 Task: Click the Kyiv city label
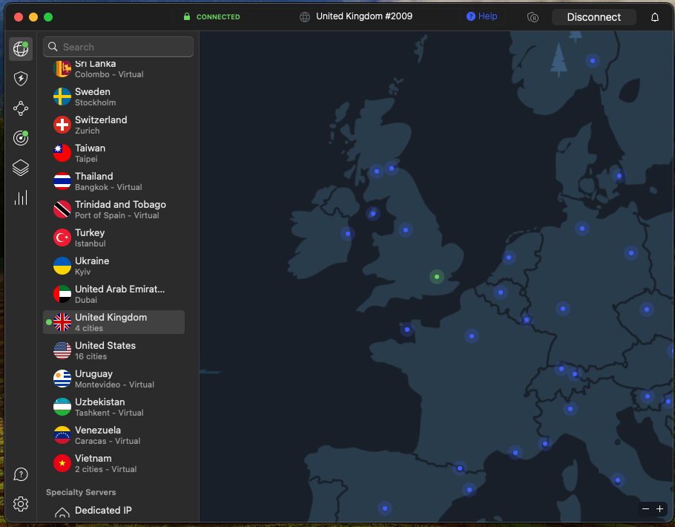pyautogui.click(x=82, y=272)
